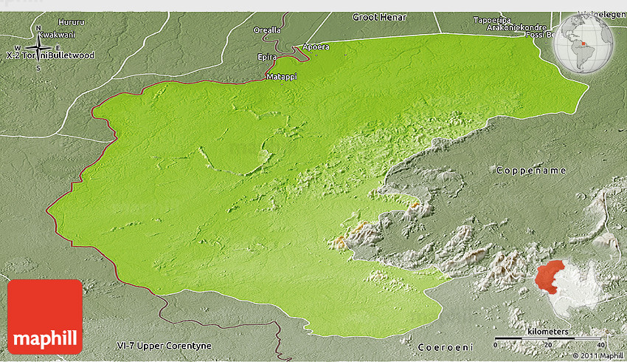Select the VI-7 Upper Corentyne label
Image resolution: width=627 pixels, height=362 pixels.
(x=164, y=346)
